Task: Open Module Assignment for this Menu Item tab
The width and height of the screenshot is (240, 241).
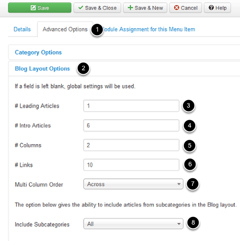Action: coord(148,29)
